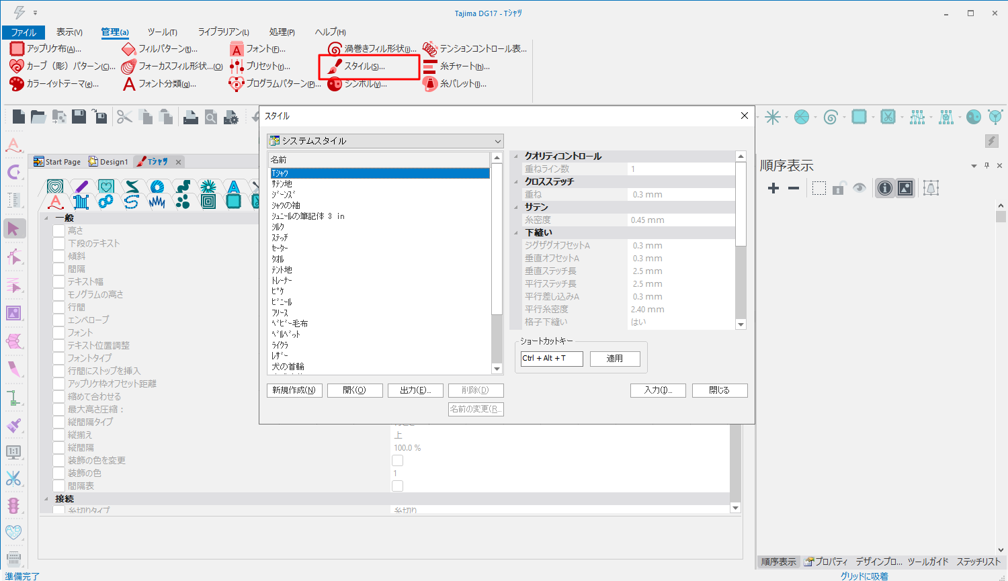
Task: Click the Ctrl + Alt + T shortcut field
Action: 551,359
